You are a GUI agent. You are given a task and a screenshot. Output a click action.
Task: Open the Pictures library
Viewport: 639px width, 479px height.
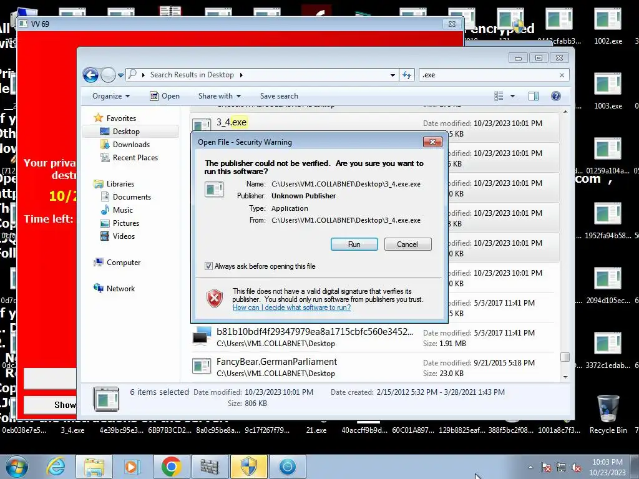[x=125, y=223]
